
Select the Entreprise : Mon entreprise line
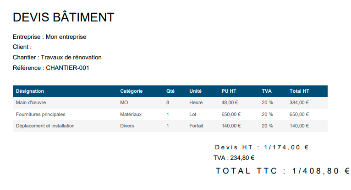point(49,37)
